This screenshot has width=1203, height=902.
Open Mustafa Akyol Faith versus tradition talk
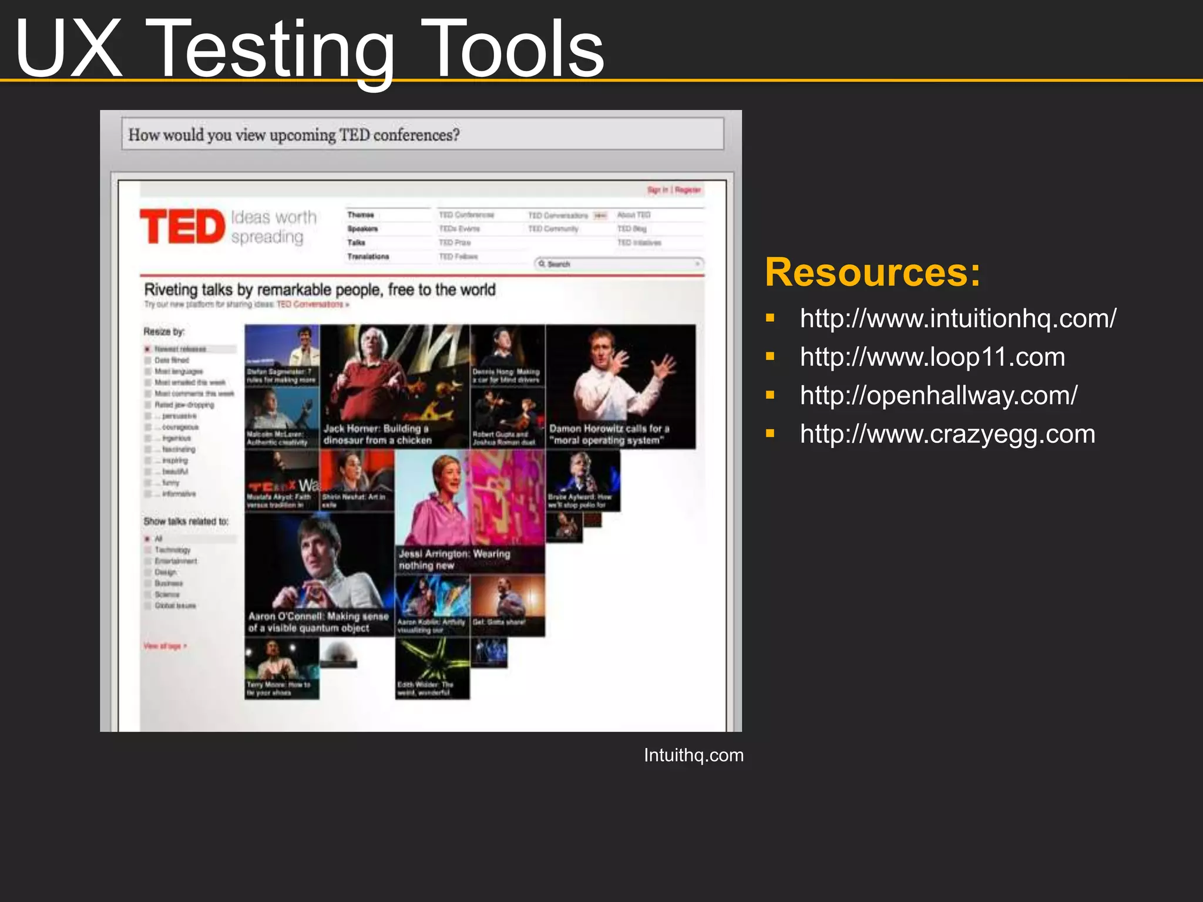(x=282, y=481)
